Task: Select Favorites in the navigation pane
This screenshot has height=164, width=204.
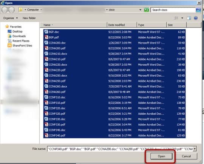Action: click(15, 27)
